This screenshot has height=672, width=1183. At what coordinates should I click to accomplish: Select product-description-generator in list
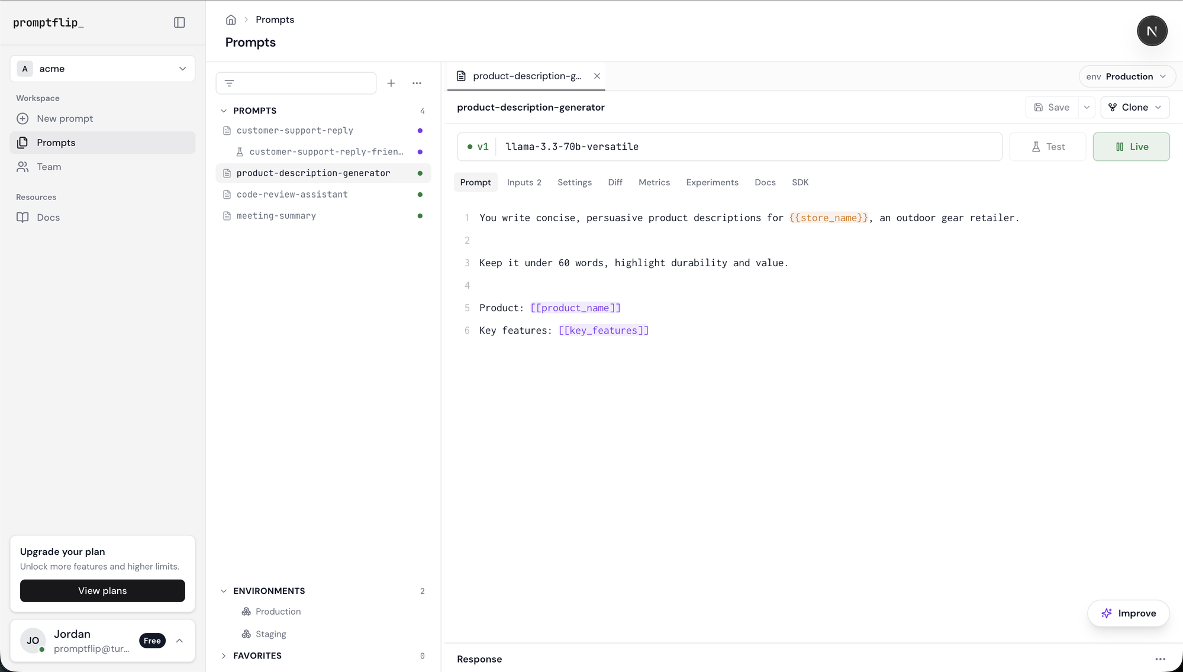tap(323, 173)
